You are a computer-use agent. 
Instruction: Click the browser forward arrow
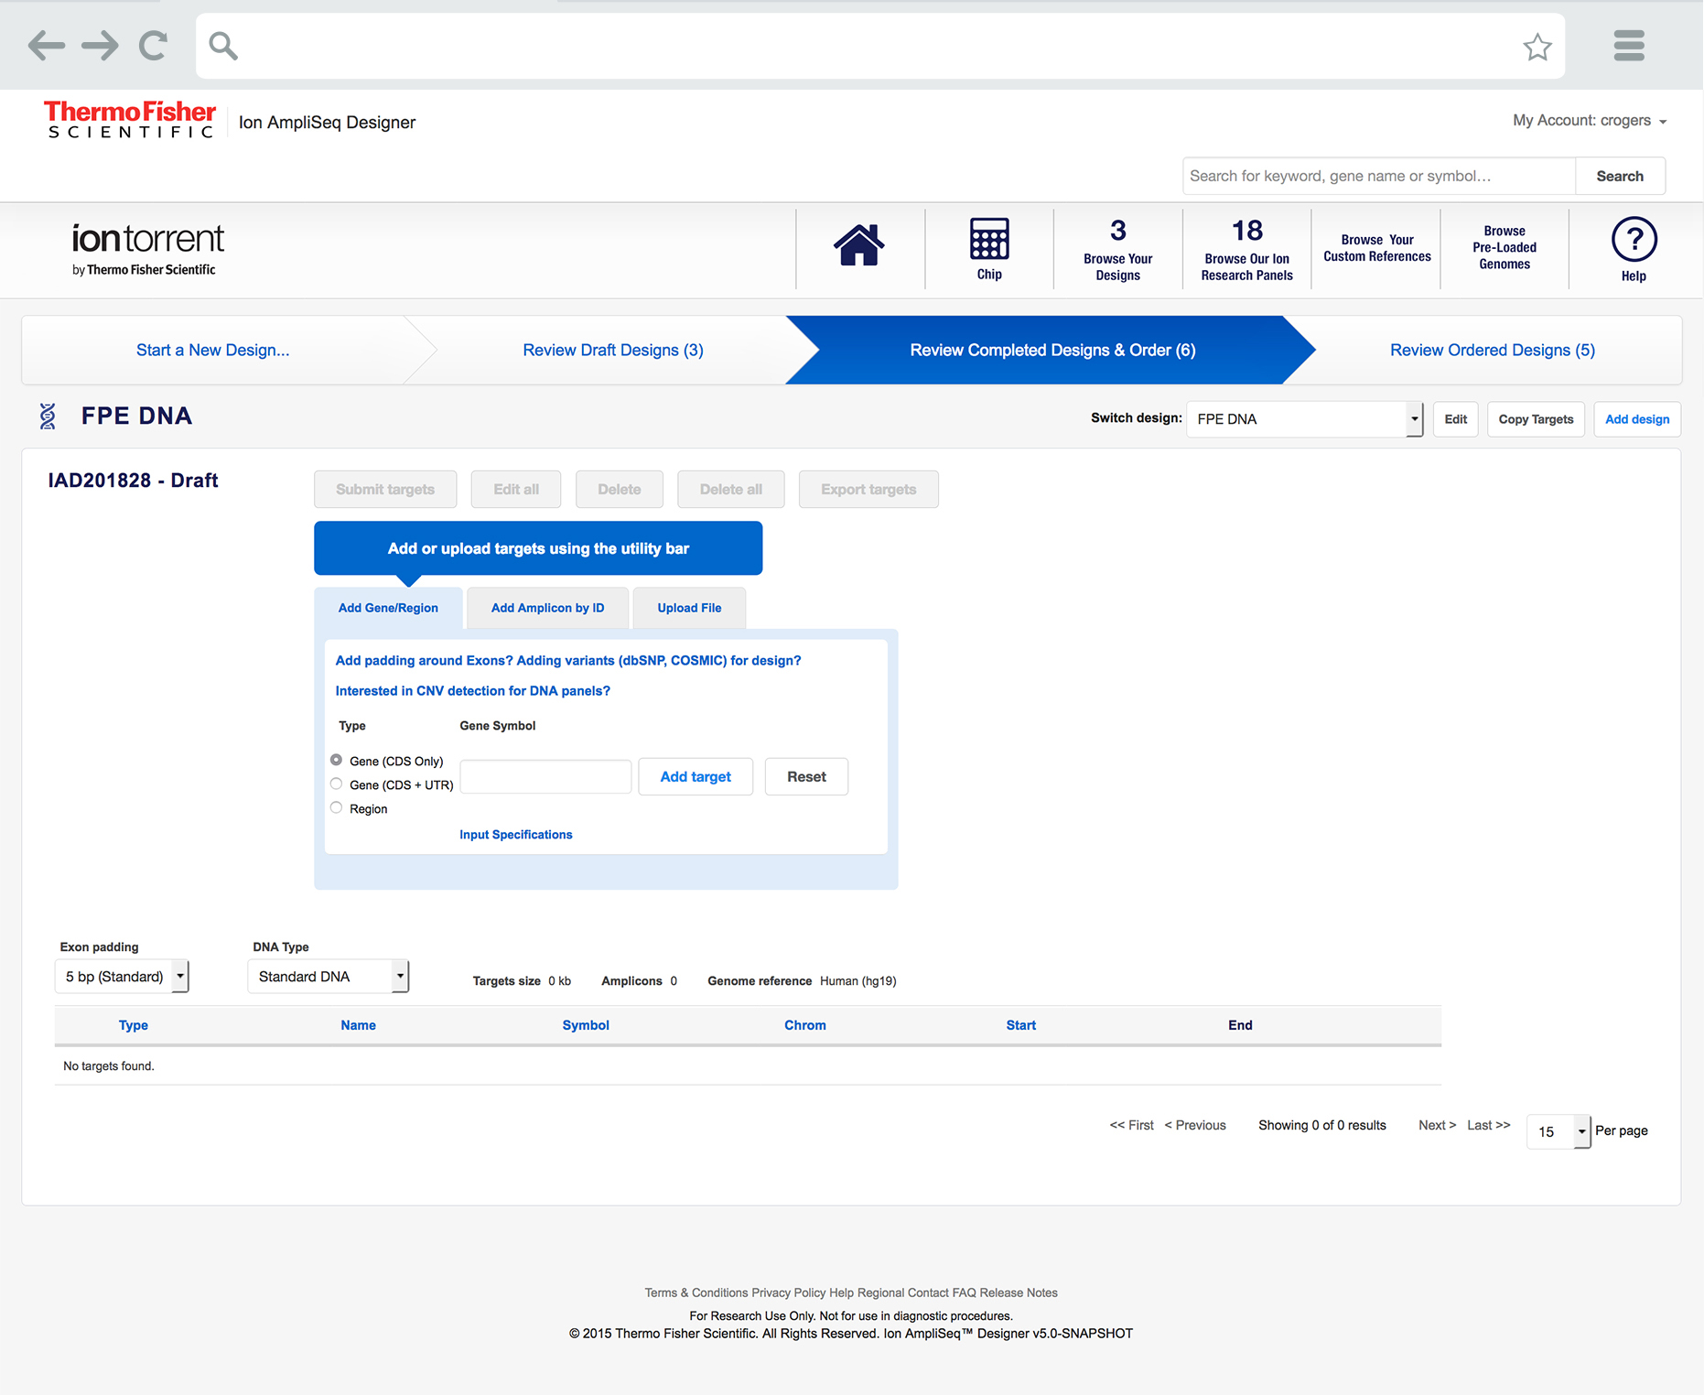coord(100,45)
